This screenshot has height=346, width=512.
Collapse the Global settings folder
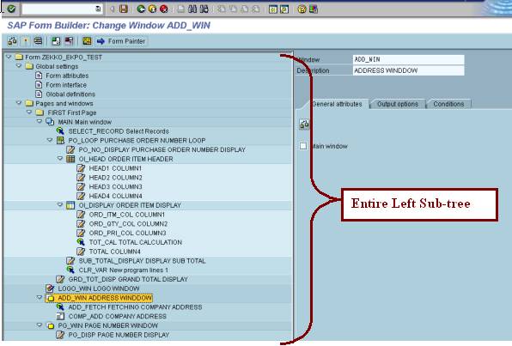19,66
